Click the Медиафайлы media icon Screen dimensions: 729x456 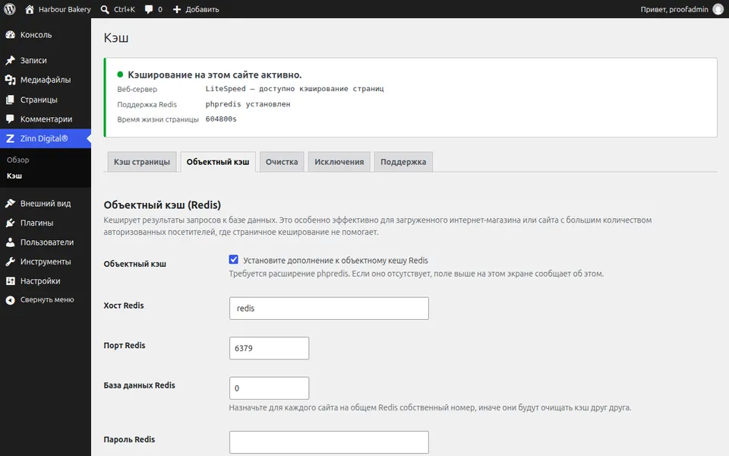point(10,80)
